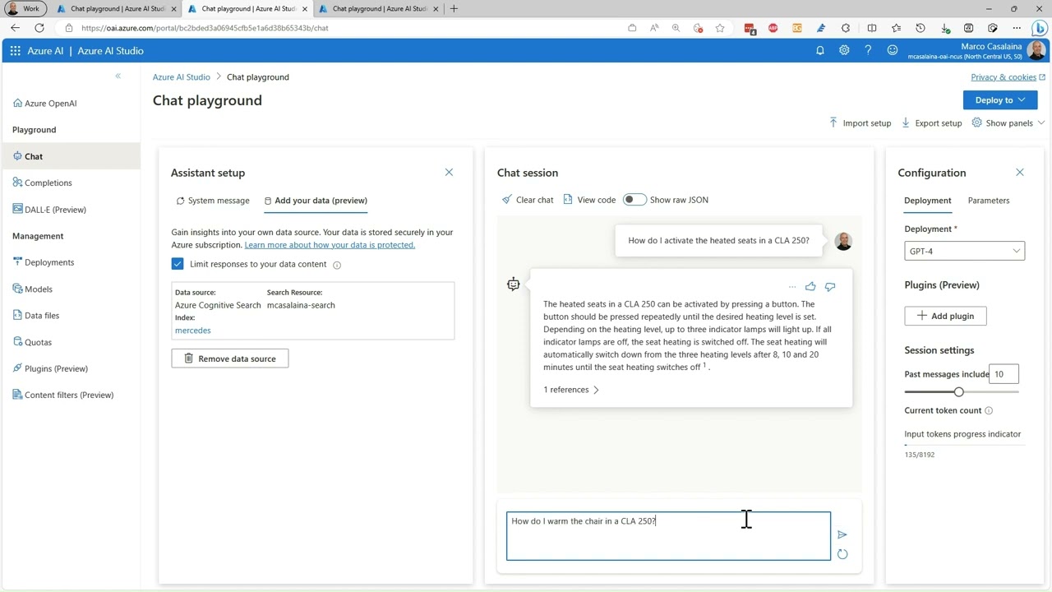This screenshot has height=592, width=1052.
Task: Open the Privacy & cookies link
Action: coord(1008,77)
